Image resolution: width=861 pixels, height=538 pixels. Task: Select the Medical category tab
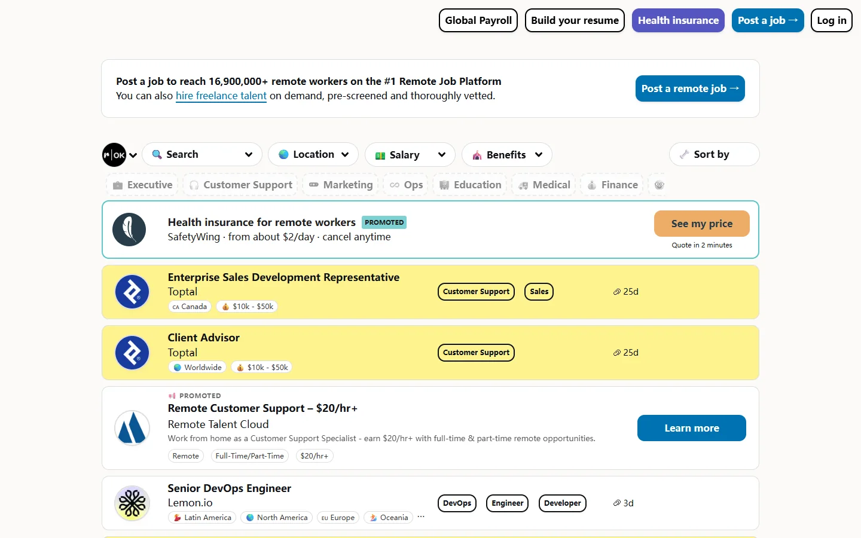[544, 185]
